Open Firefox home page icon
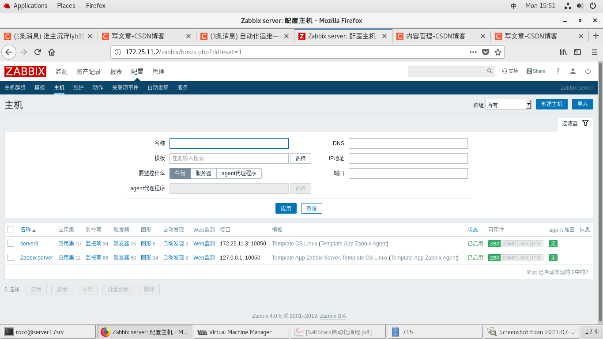The image size is (603, 339). pyautogui.click(x=52, y=52)
